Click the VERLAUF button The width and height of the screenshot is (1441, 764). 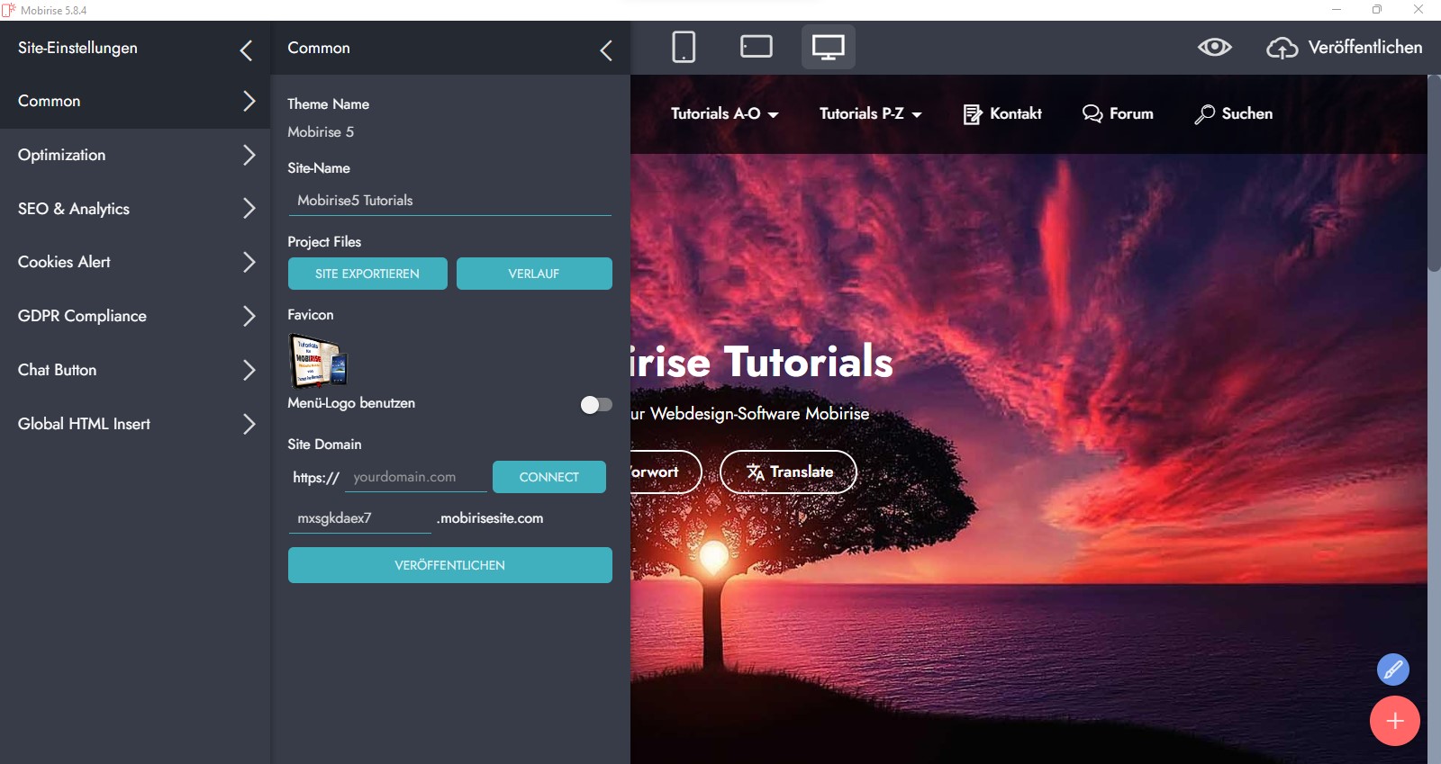click(534, 274)
